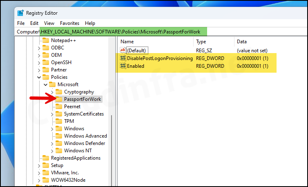Click the Partner folder icon
Viewport: 308px width, 187px height.
pos(46,70)
